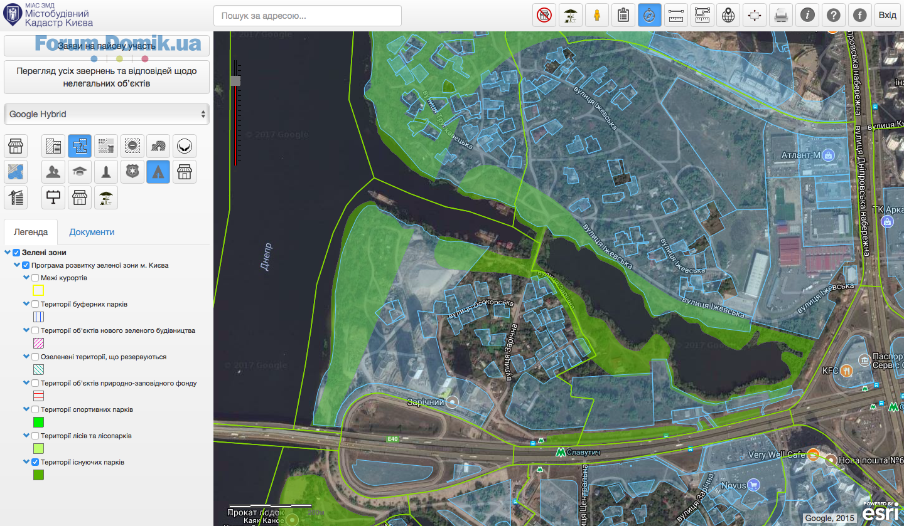
Task: Focus the 'Пошук за адресою...' search field
Action: [308, 16]
